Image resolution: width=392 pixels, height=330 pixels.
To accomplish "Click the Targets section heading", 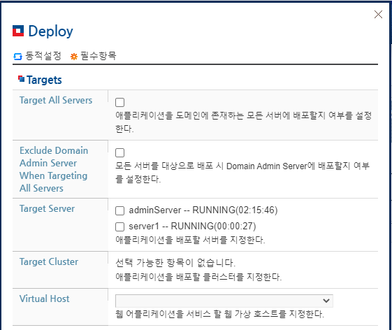I will pos(44,80).
